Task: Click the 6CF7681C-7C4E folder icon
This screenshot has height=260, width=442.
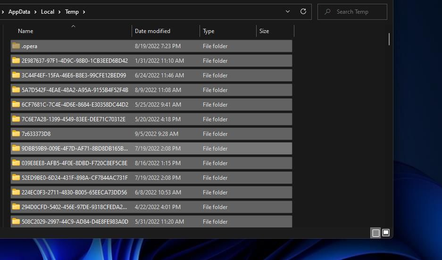Action: [x=16, y=104]
